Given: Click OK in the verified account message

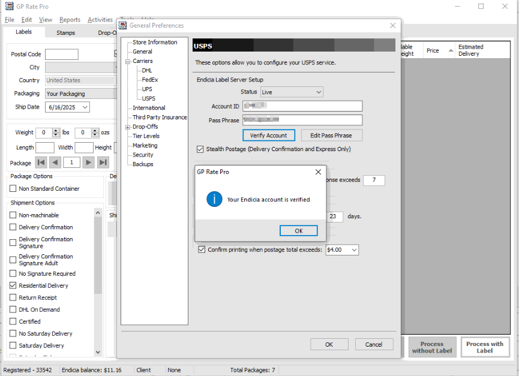Looking at the screenshot, I should point(299,231).
